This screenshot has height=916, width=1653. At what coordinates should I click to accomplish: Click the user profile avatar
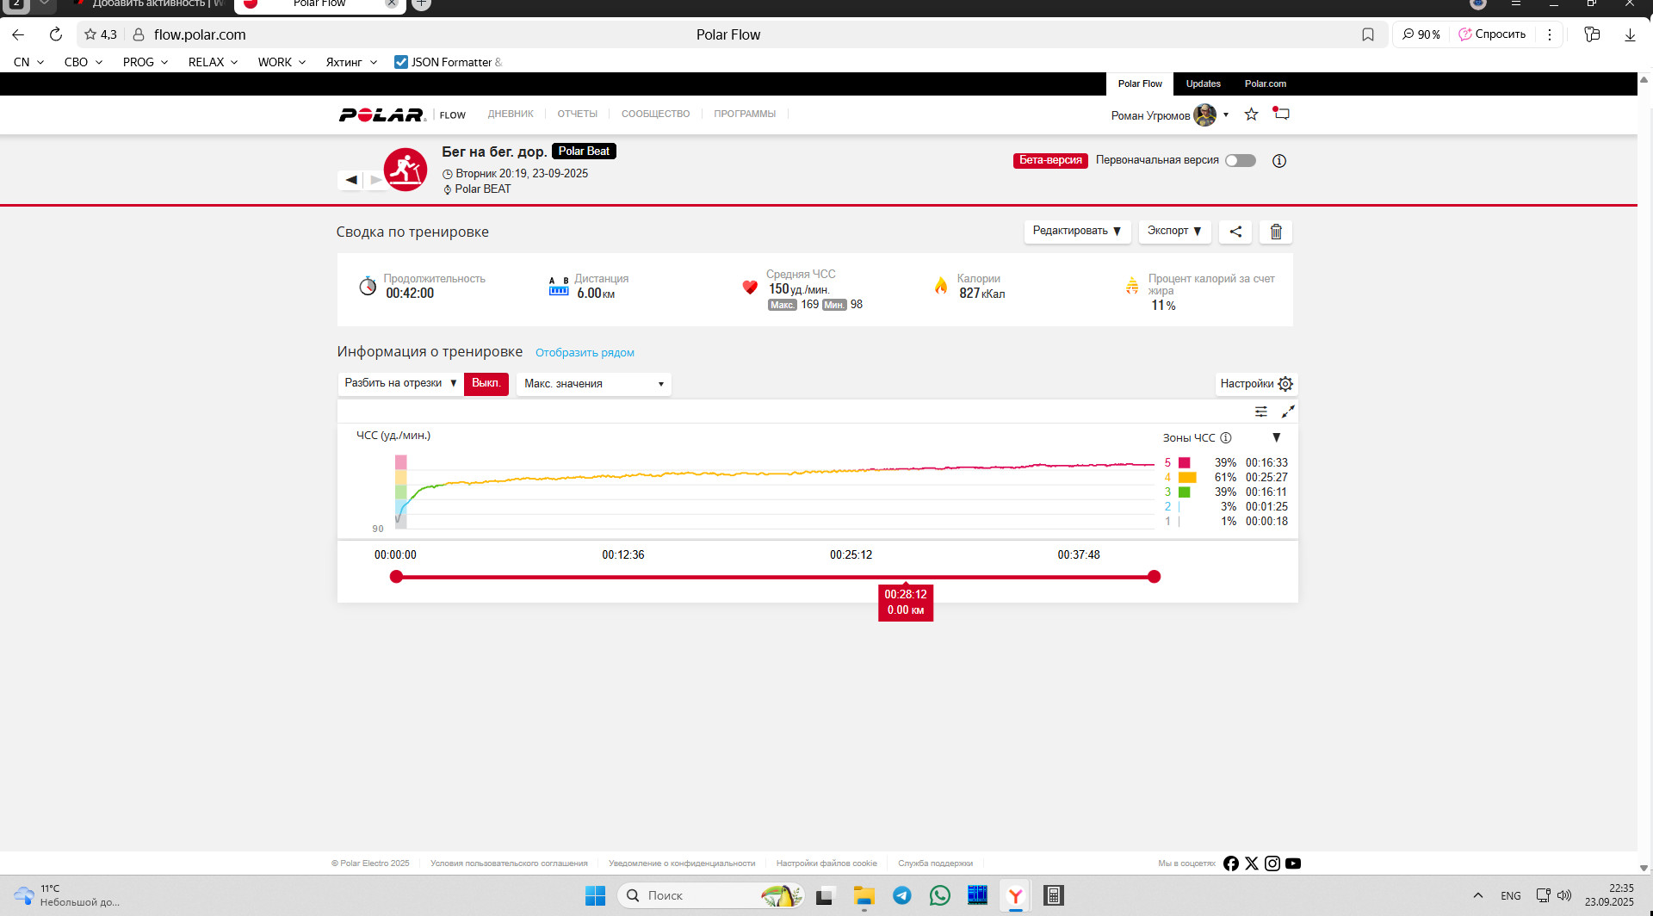coord(1205,114)
